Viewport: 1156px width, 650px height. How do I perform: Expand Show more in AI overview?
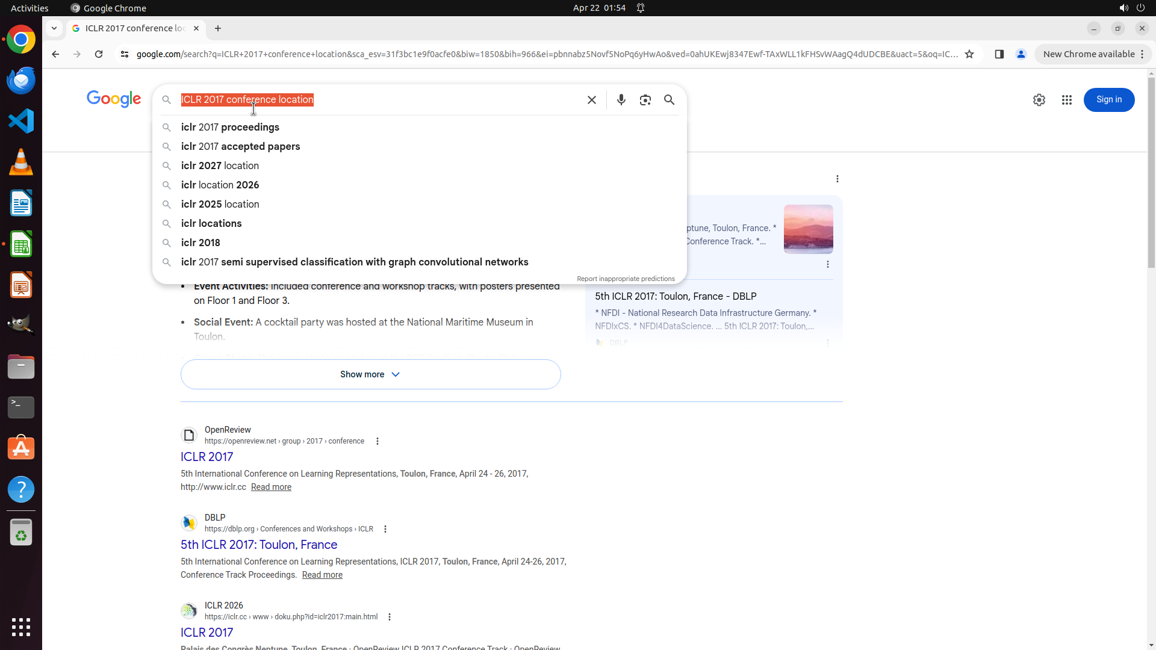[x=370, y=374]
